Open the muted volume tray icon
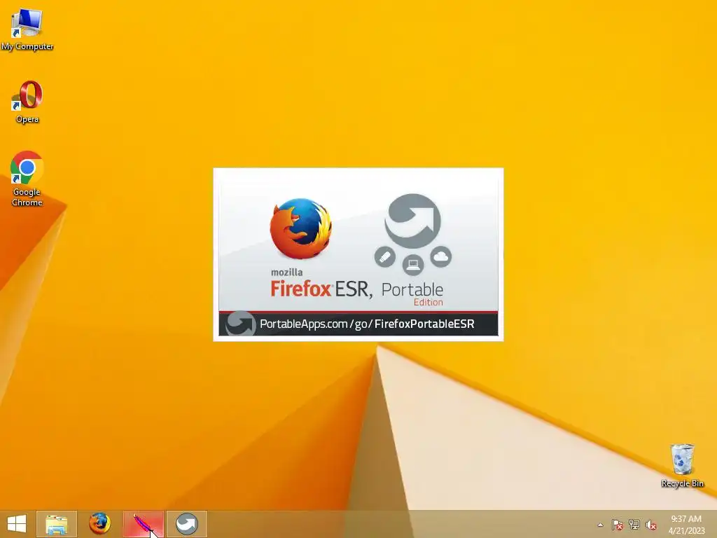 click(650, 525)
